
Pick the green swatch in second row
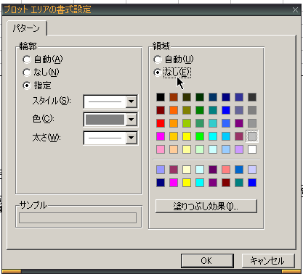200,110
